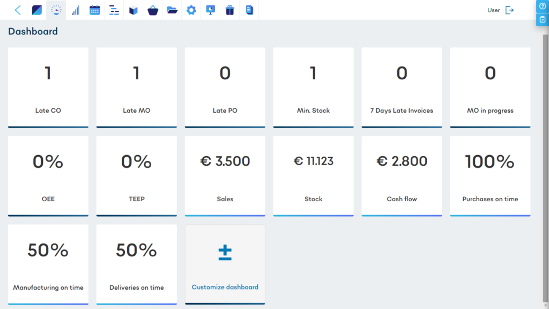Click the vertical scrollbar on the right
Screen dimensions: 549x309
546,161
